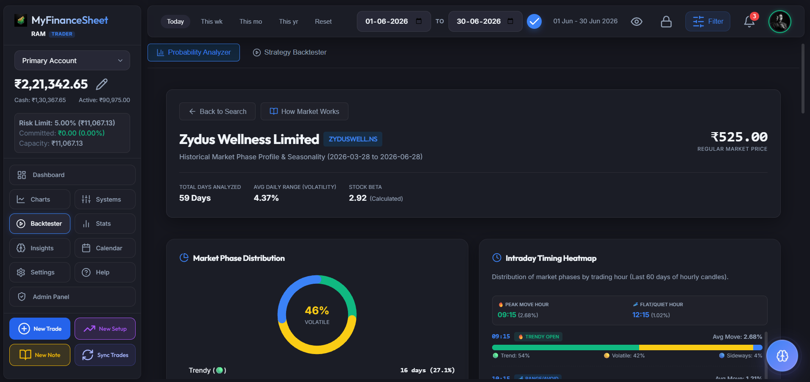Image resolution: width=810 pixels, height=382 pixels.
Task: Click the 46% Volatile donut chart
Action: (x=317, y=315)
